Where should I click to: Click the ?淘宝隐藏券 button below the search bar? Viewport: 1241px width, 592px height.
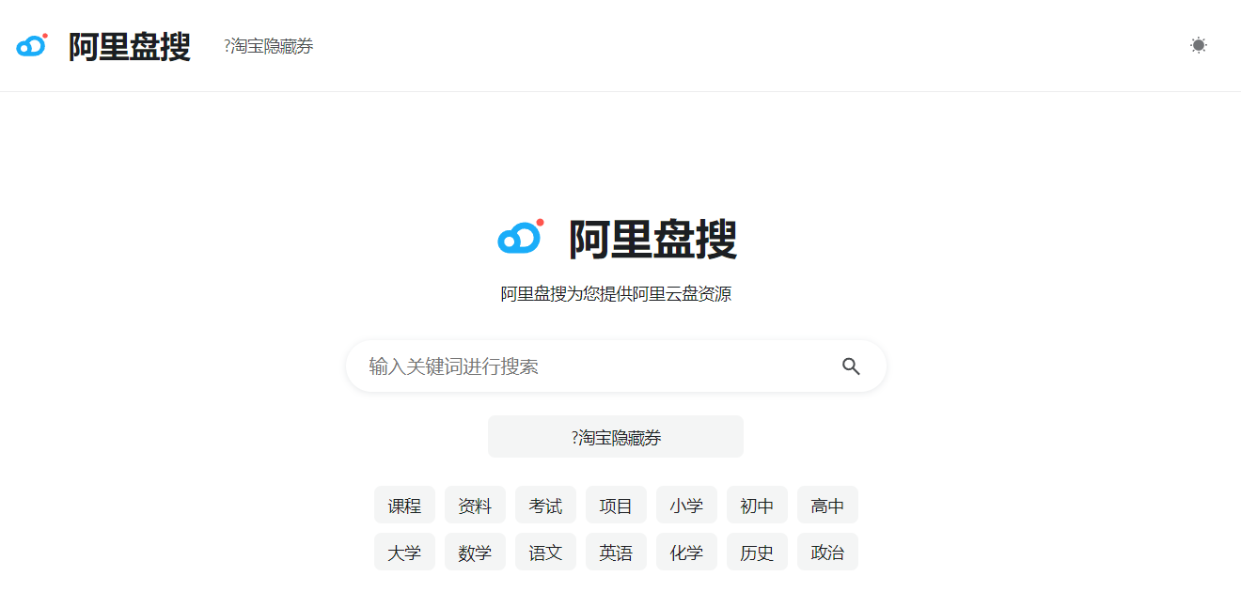615,436
